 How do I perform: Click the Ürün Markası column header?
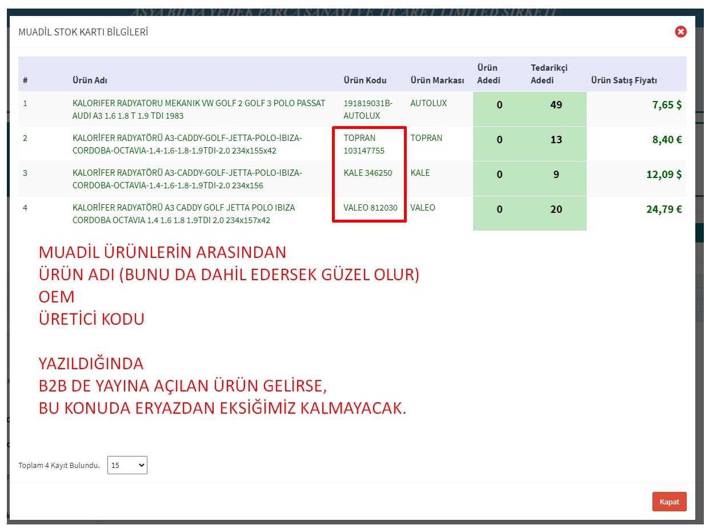coord(437,80)
